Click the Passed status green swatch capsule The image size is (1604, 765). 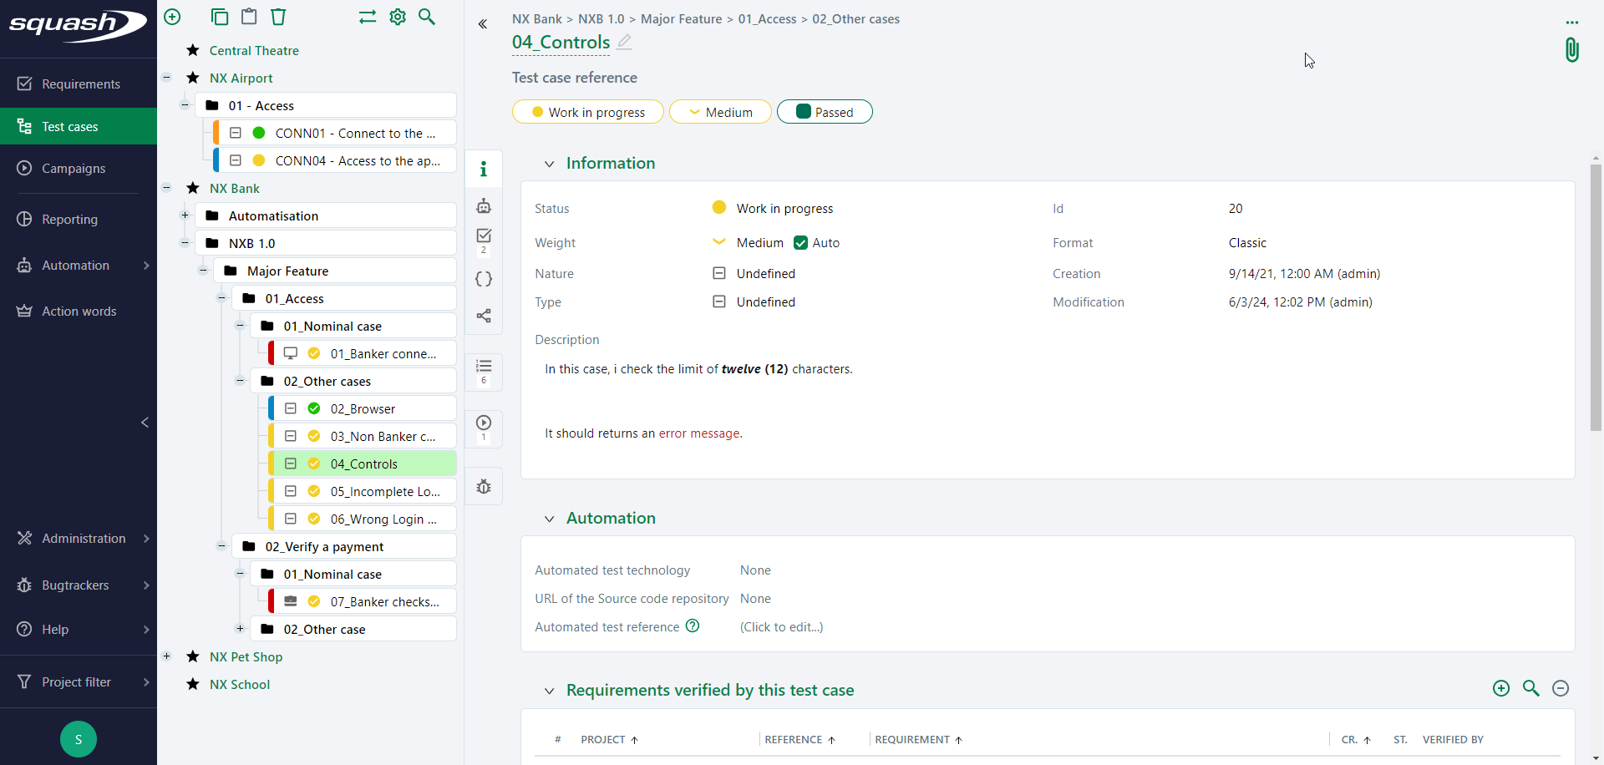click(x=825, y=112)
